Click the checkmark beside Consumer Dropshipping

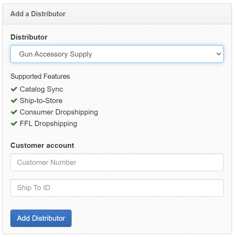pos(14,112)
